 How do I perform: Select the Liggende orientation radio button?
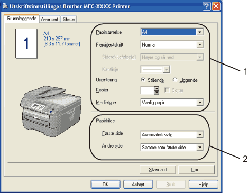(174, 80)
